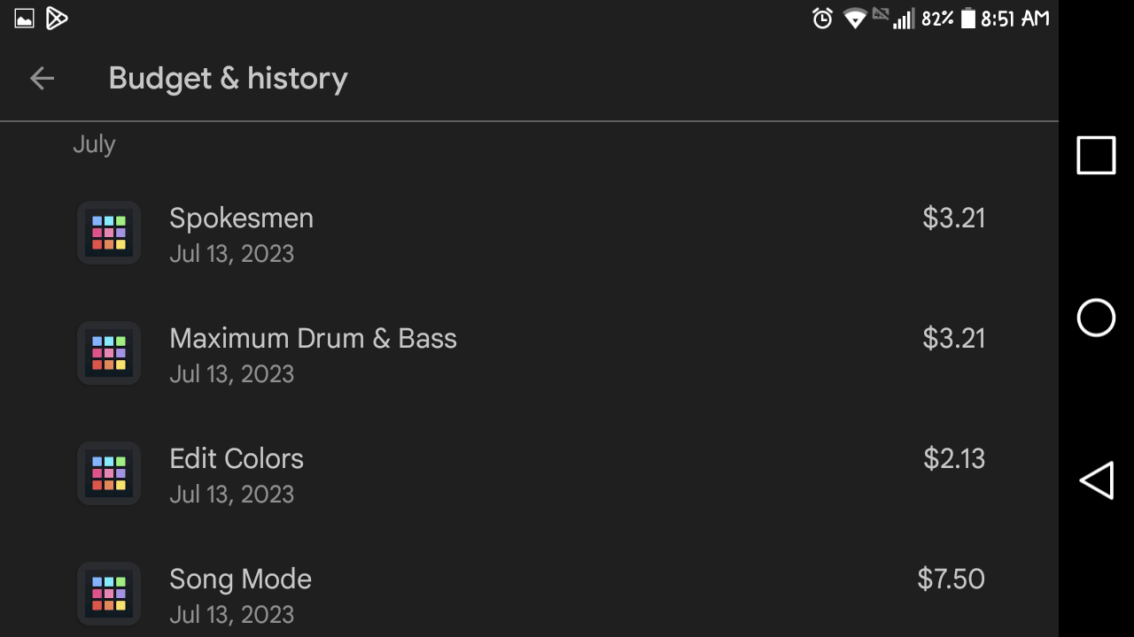Select the Song Mode purchase title

(x=240, y=579)
